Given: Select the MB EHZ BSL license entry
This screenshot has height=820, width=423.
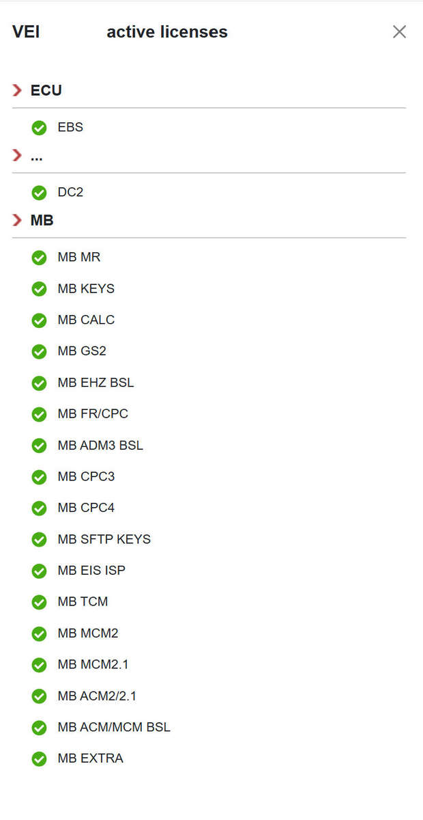Looking at the screenshot, I should point(96,383).
